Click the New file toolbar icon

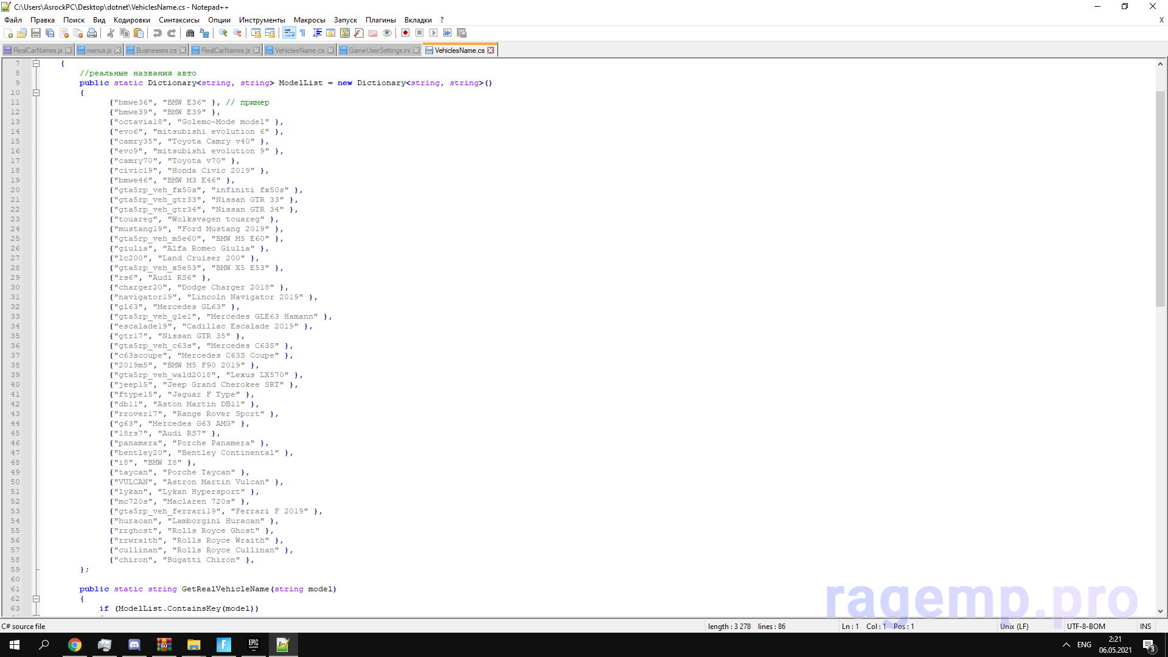coord(9,33)
